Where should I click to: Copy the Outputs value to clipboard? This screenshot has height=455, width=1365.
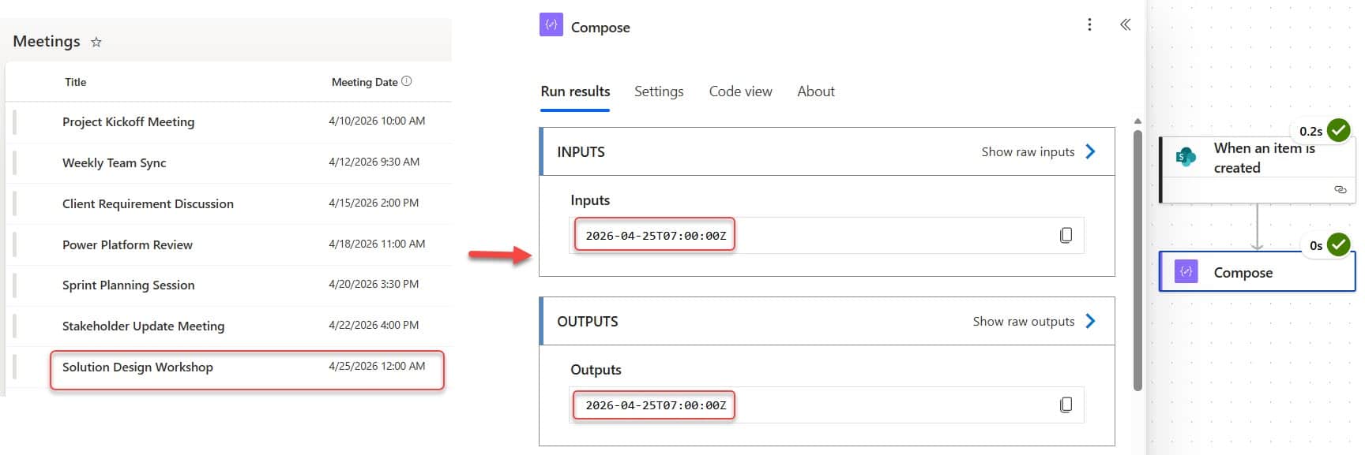point(1066,405)
